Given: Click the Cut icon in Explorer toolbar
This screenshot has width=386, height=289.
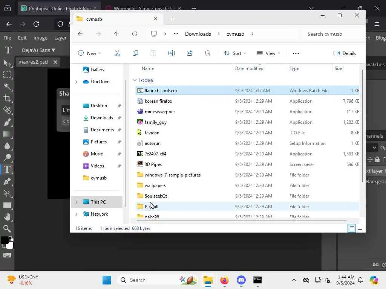Looking at the screenshot, I should tap(117, 53).
